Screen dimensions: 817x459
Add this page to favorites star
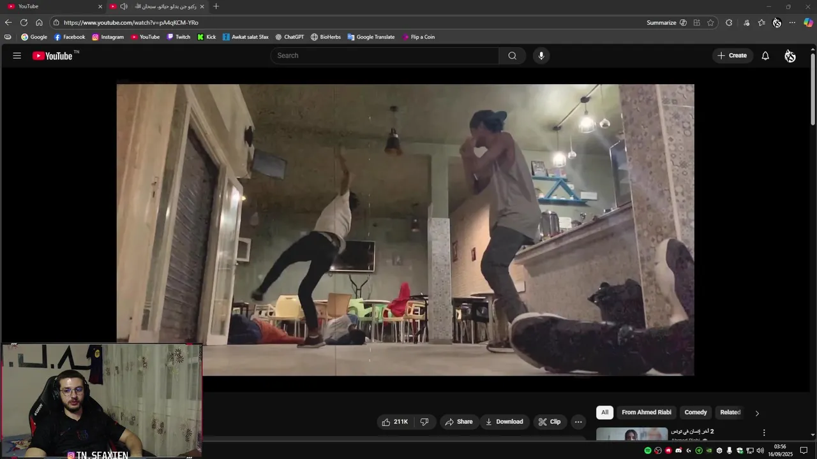[710, 22]
